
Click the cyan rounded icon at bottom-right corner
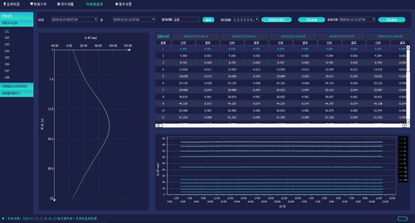403,219
